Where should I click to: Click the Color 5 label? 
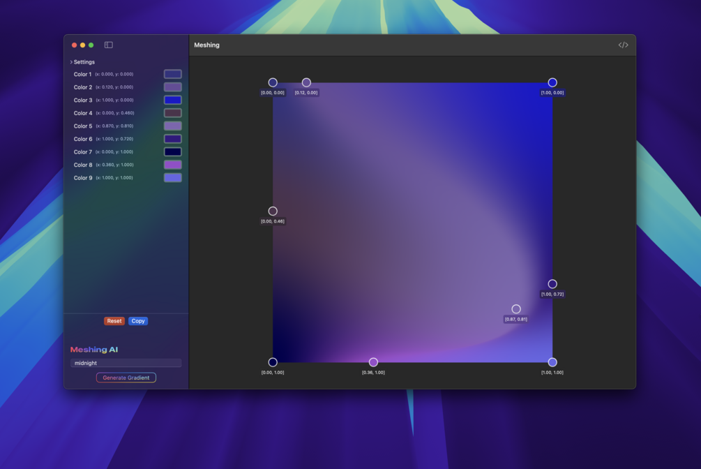(83, 126)
